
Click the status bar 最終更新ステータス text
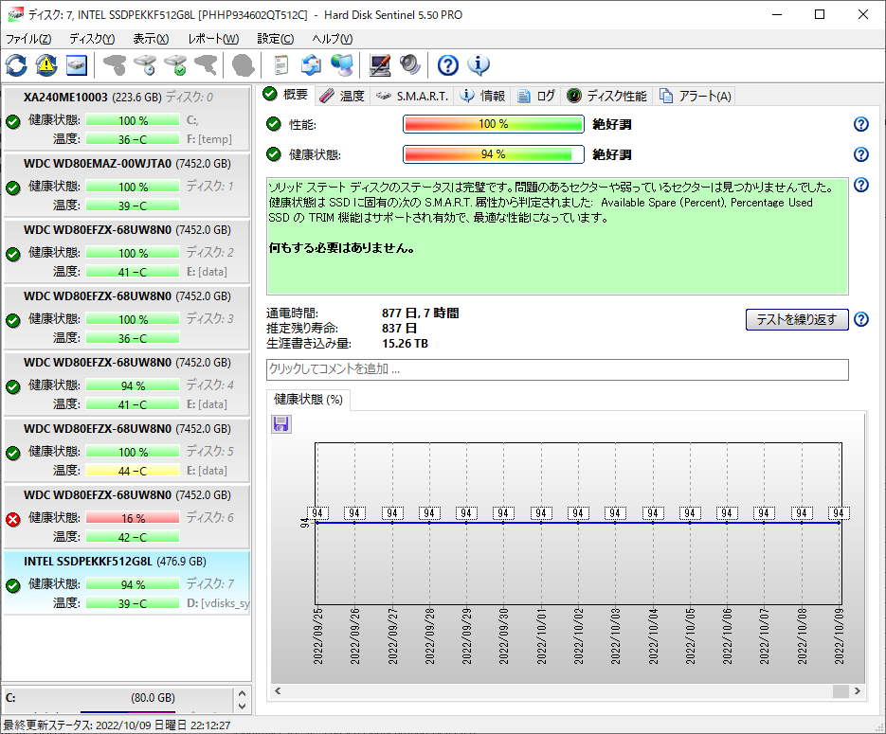pyautogui.click(x=117, y=725)
